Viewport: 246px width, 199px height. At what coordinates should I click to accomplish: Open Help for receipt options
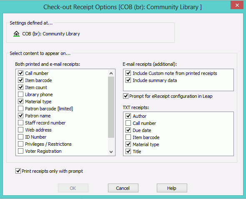coord(172,188)
